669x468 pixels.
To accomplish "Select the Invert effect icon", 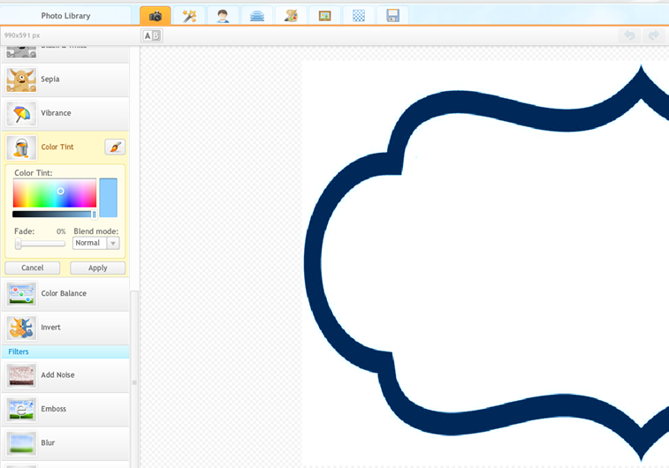I will (21, 328).
